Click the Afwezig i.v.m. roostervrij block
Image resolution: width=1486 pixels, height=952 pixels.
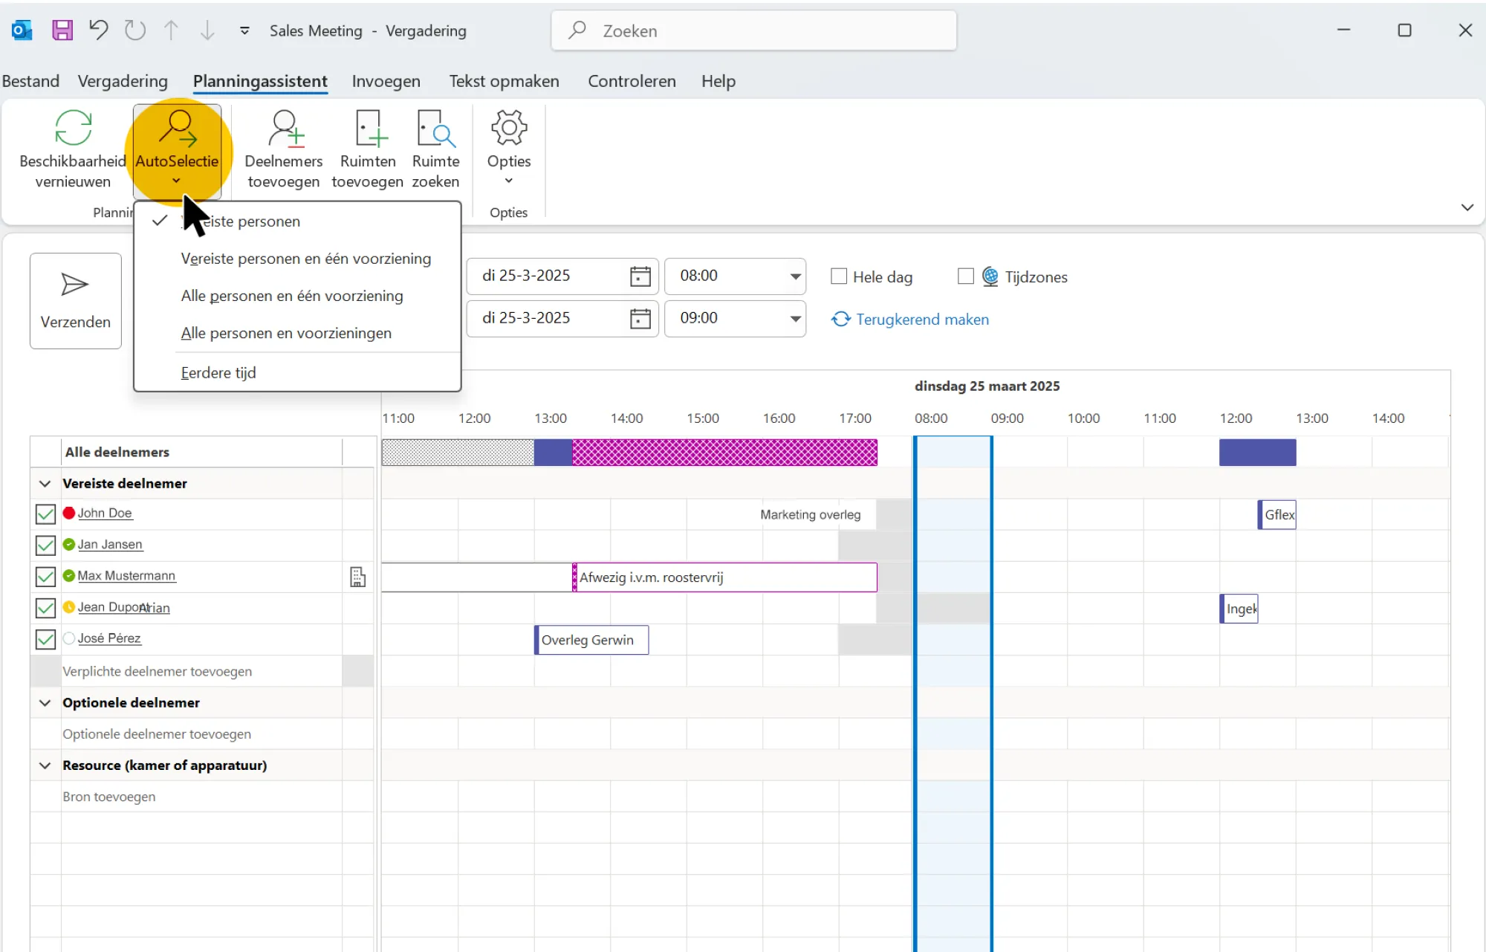coord(724,577)
